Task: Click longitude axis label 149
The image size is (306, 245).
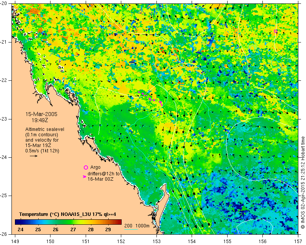Action: [15, 242]
